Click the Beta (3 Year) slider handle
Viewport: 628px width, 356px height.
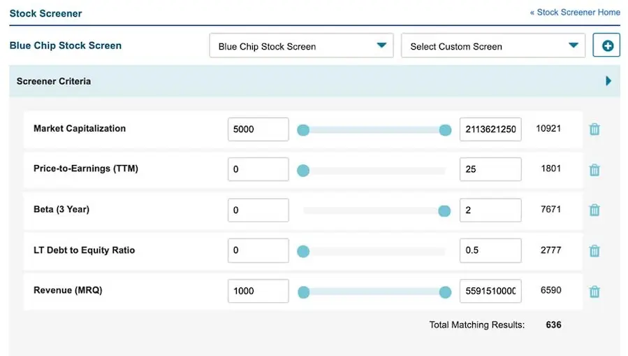[x=444, y=211]
